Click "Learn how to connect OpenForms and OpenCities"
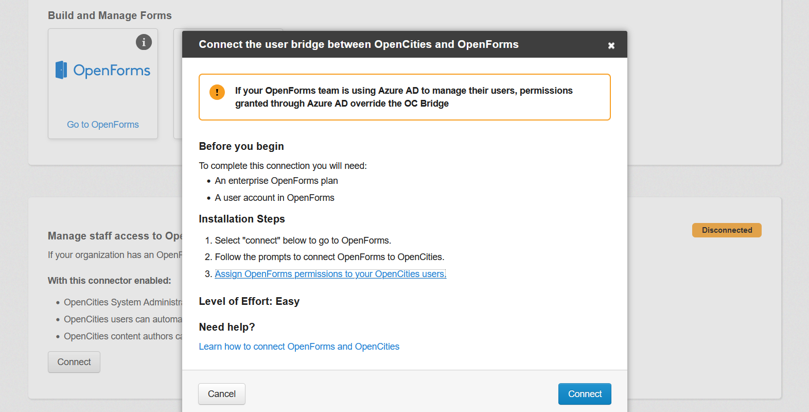The image size is (809, 412). point(299,346)
